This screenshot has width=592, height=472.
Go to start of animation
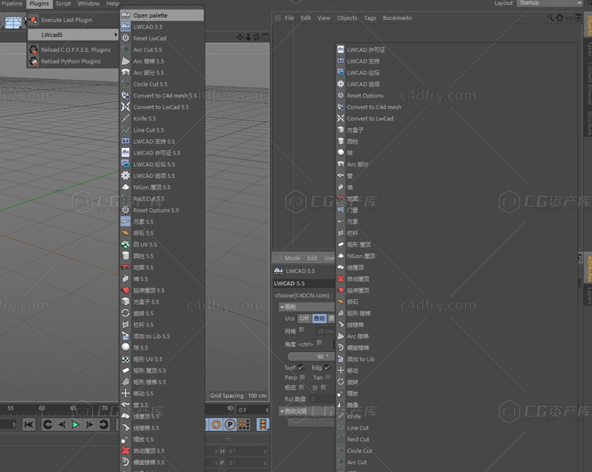click(29, 424)
